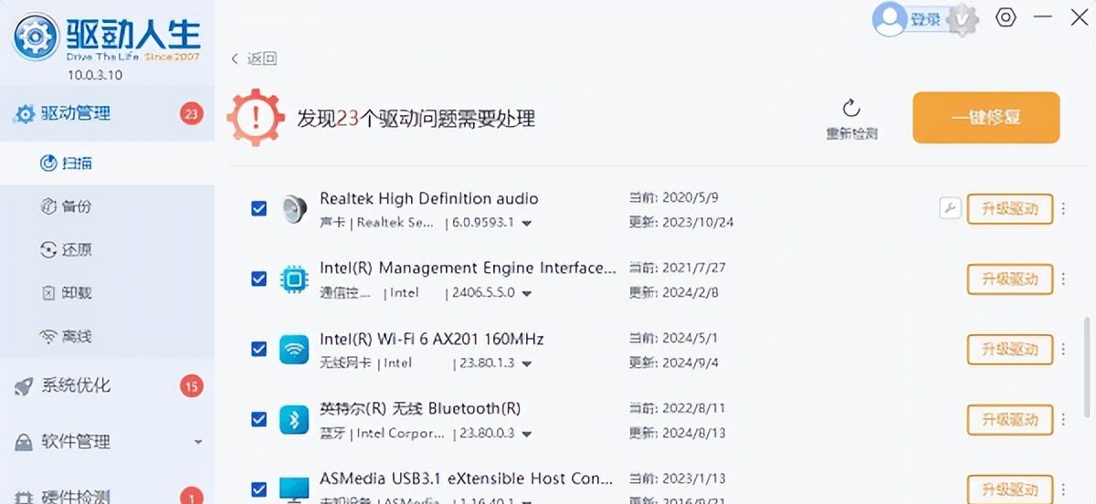Select 扫描 in the sidebar
1096x504 pixels.
107,163
